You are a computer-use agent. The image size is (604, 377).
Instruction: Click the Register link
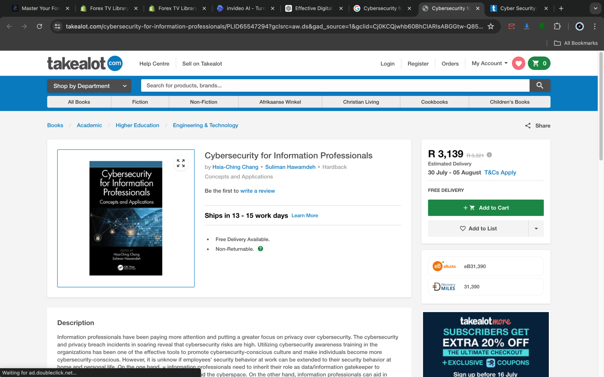pos(418,64)
